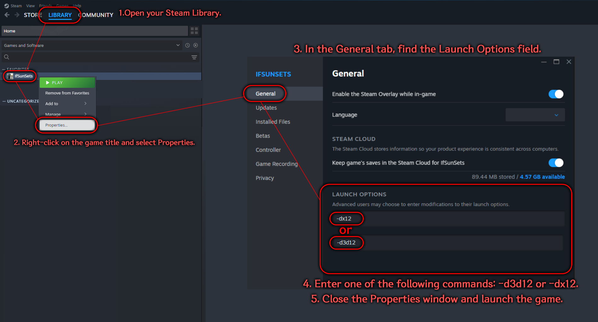Open the View menu
This screenshot has width=598, height=322.
pyautogui.click(x=30, y=5)
